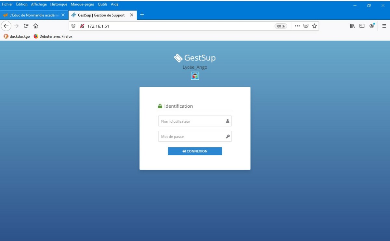Show the insecure connection site info
Viewport: 390px width, 241px height.
tap(82, 26)
